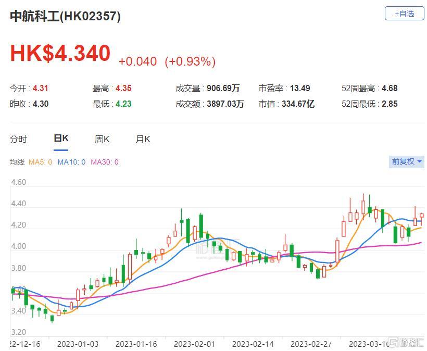Click the 昨收 value 4.30
This screenshot has width=427, height=351.
41,104
